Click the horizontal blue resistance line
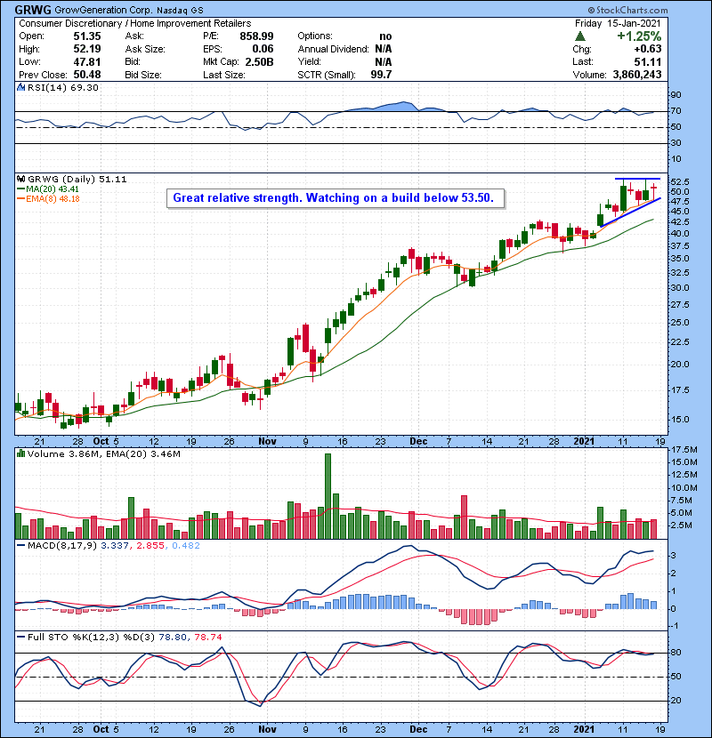The image size is (712, 738). pyautogui.click(x=637, y=179)
